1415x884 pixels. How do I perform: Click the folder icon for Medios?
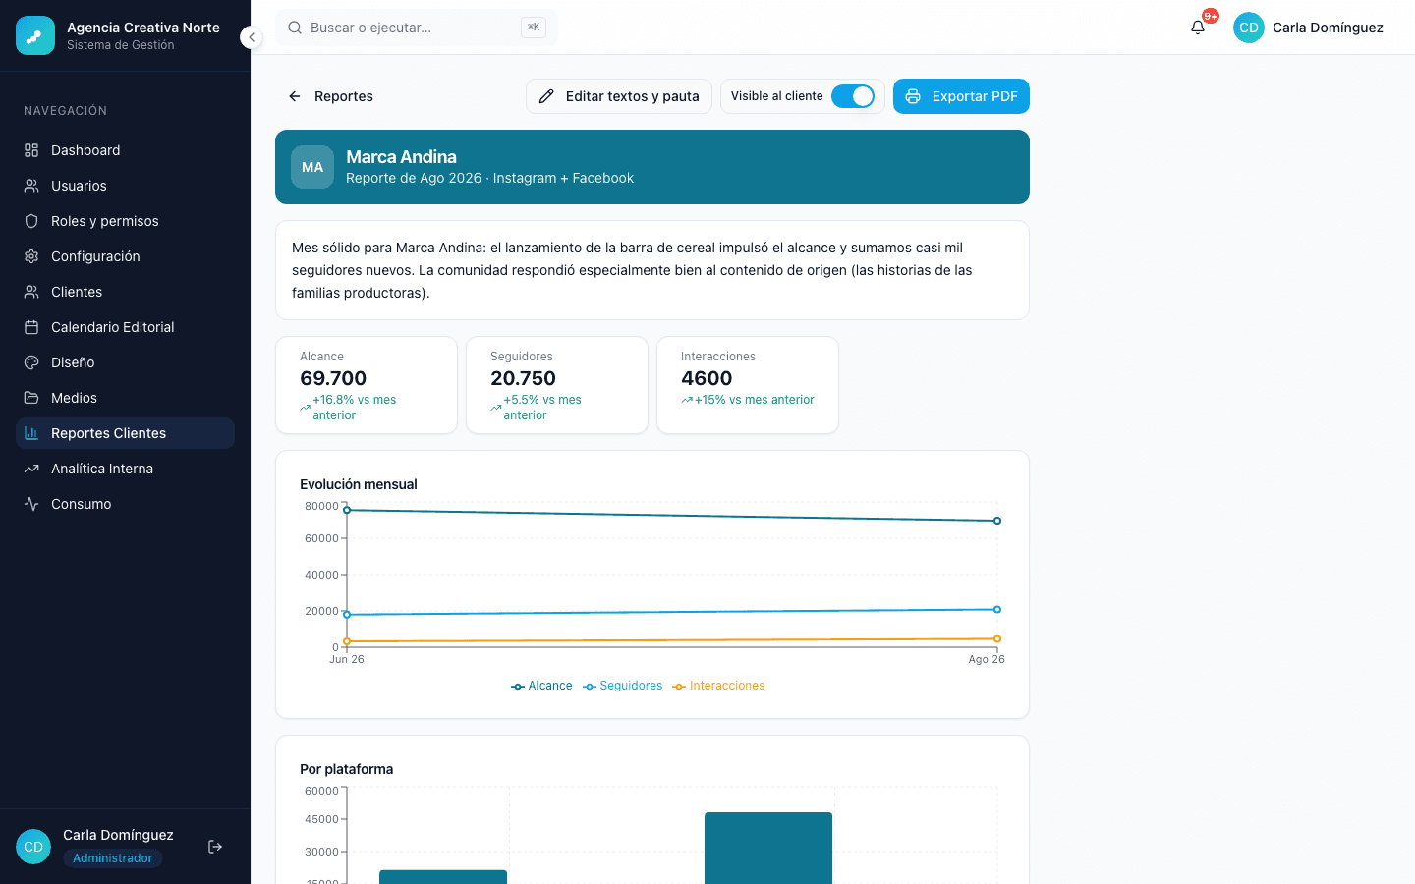(31, 398)
